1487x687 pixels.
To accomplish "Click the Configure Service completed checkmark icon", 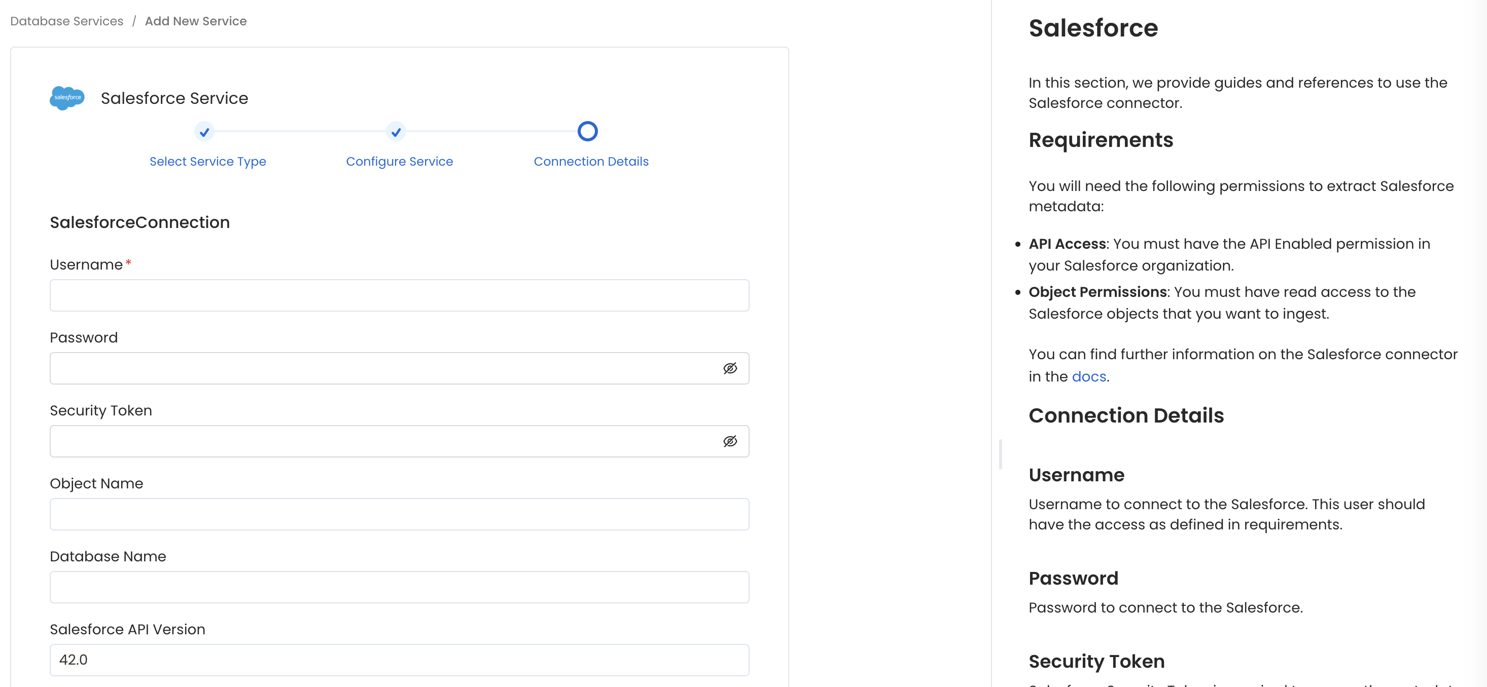I will point(396,132).
